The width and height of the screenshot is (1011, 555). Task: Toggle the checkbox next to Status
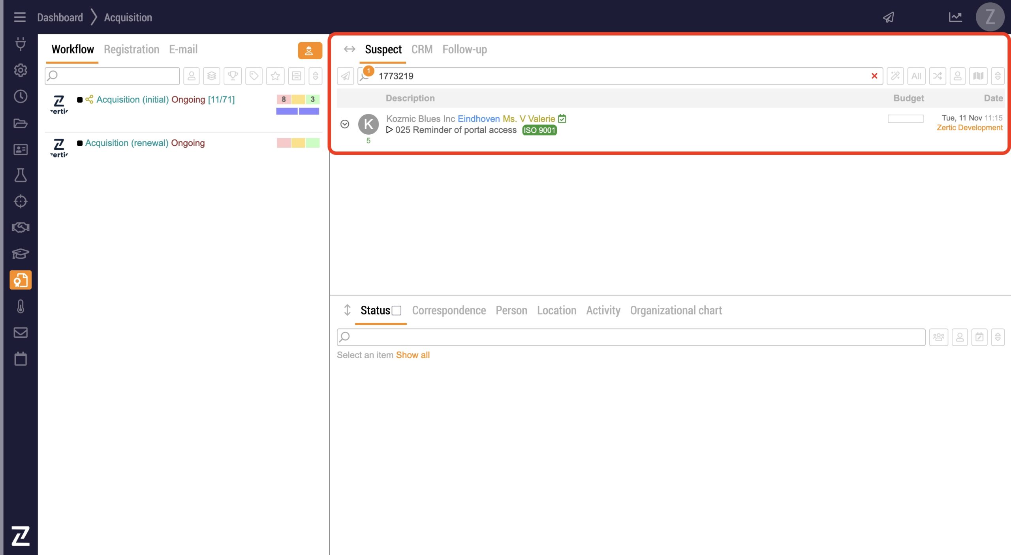[x=397, y=311]
